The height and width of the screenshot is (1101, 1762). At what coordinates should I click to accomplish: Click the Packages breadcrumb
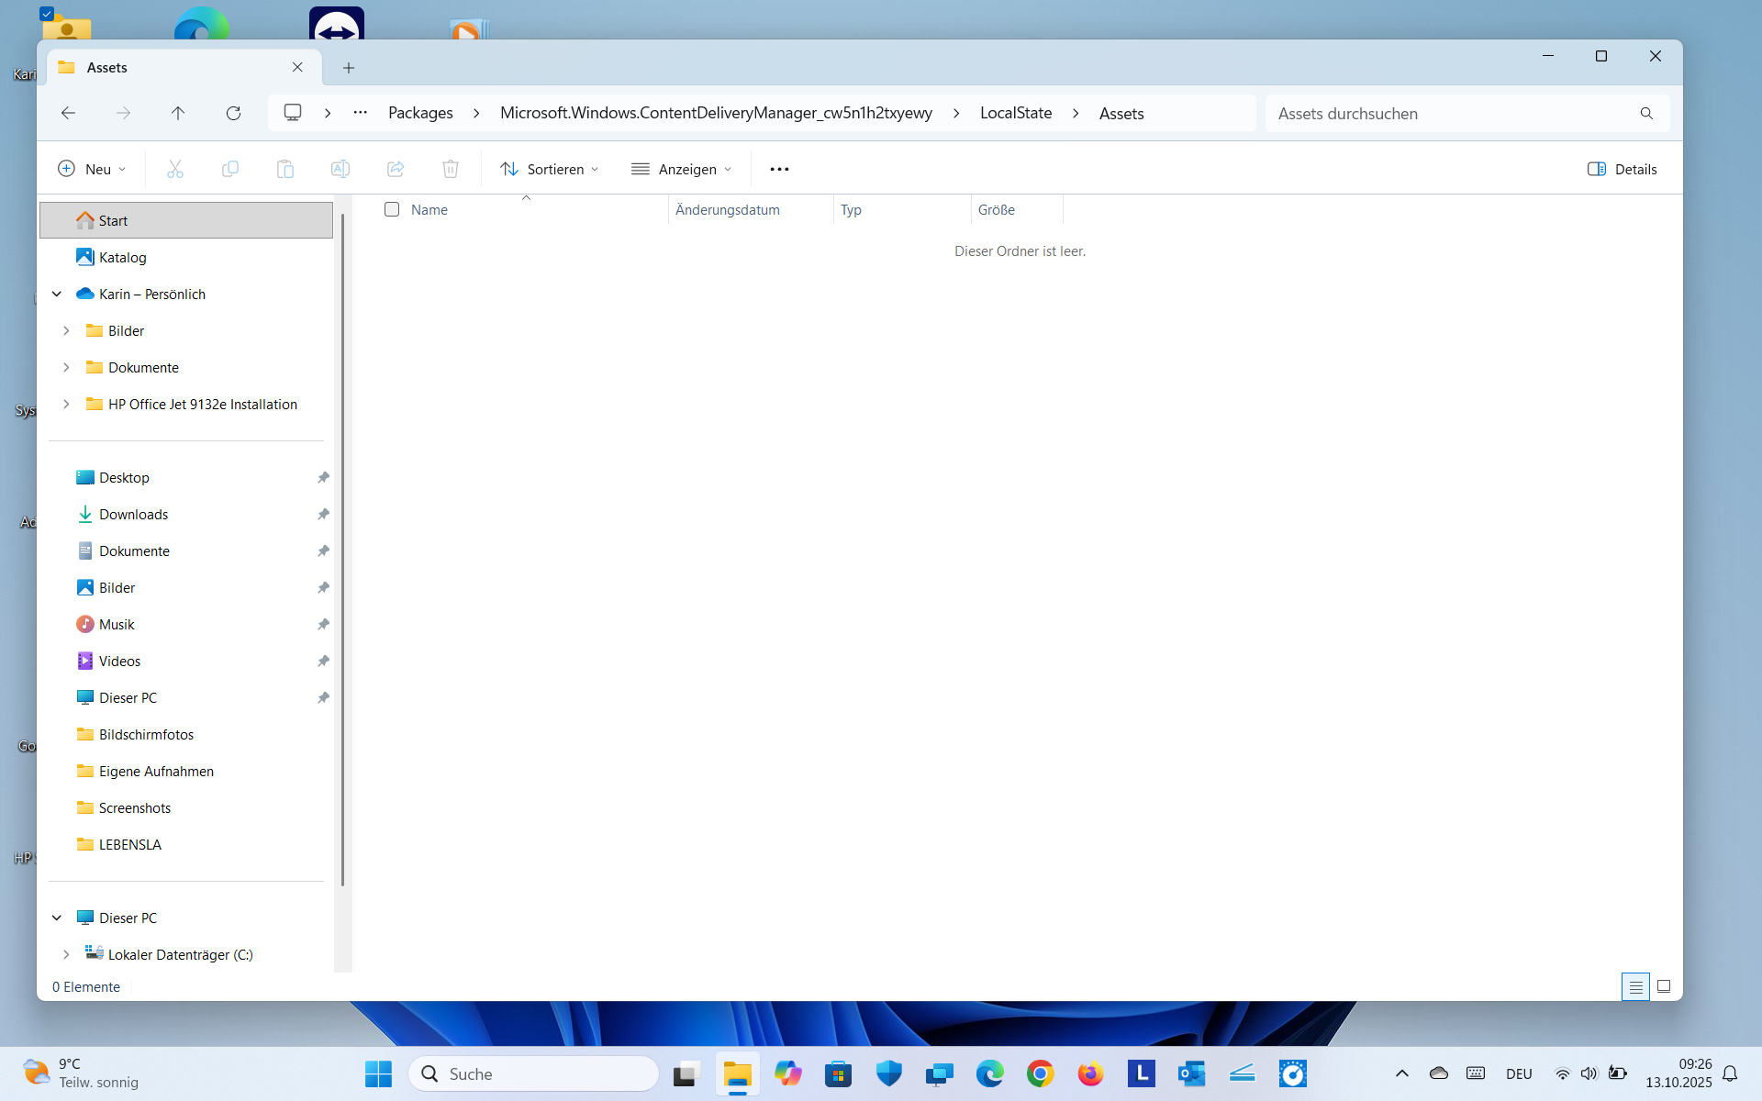pyautogui.click(x=420, y=113)
